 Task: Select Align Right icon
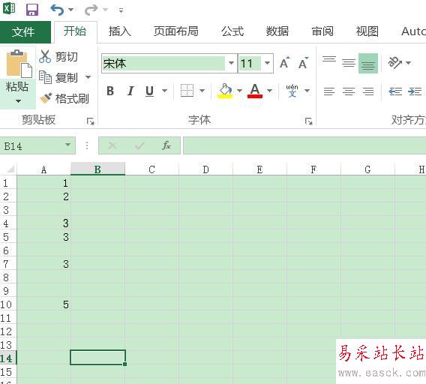pos(368,91)
